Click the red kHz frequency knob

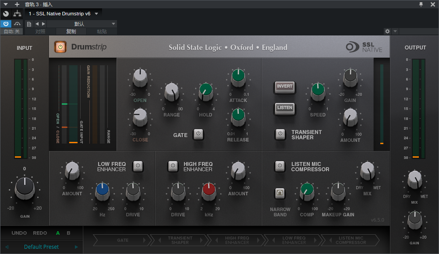(209, 192)
